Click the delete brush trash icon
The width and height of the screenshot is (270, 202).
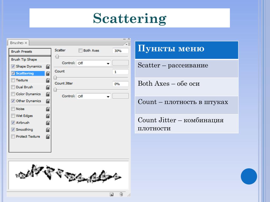coord(121,194)
